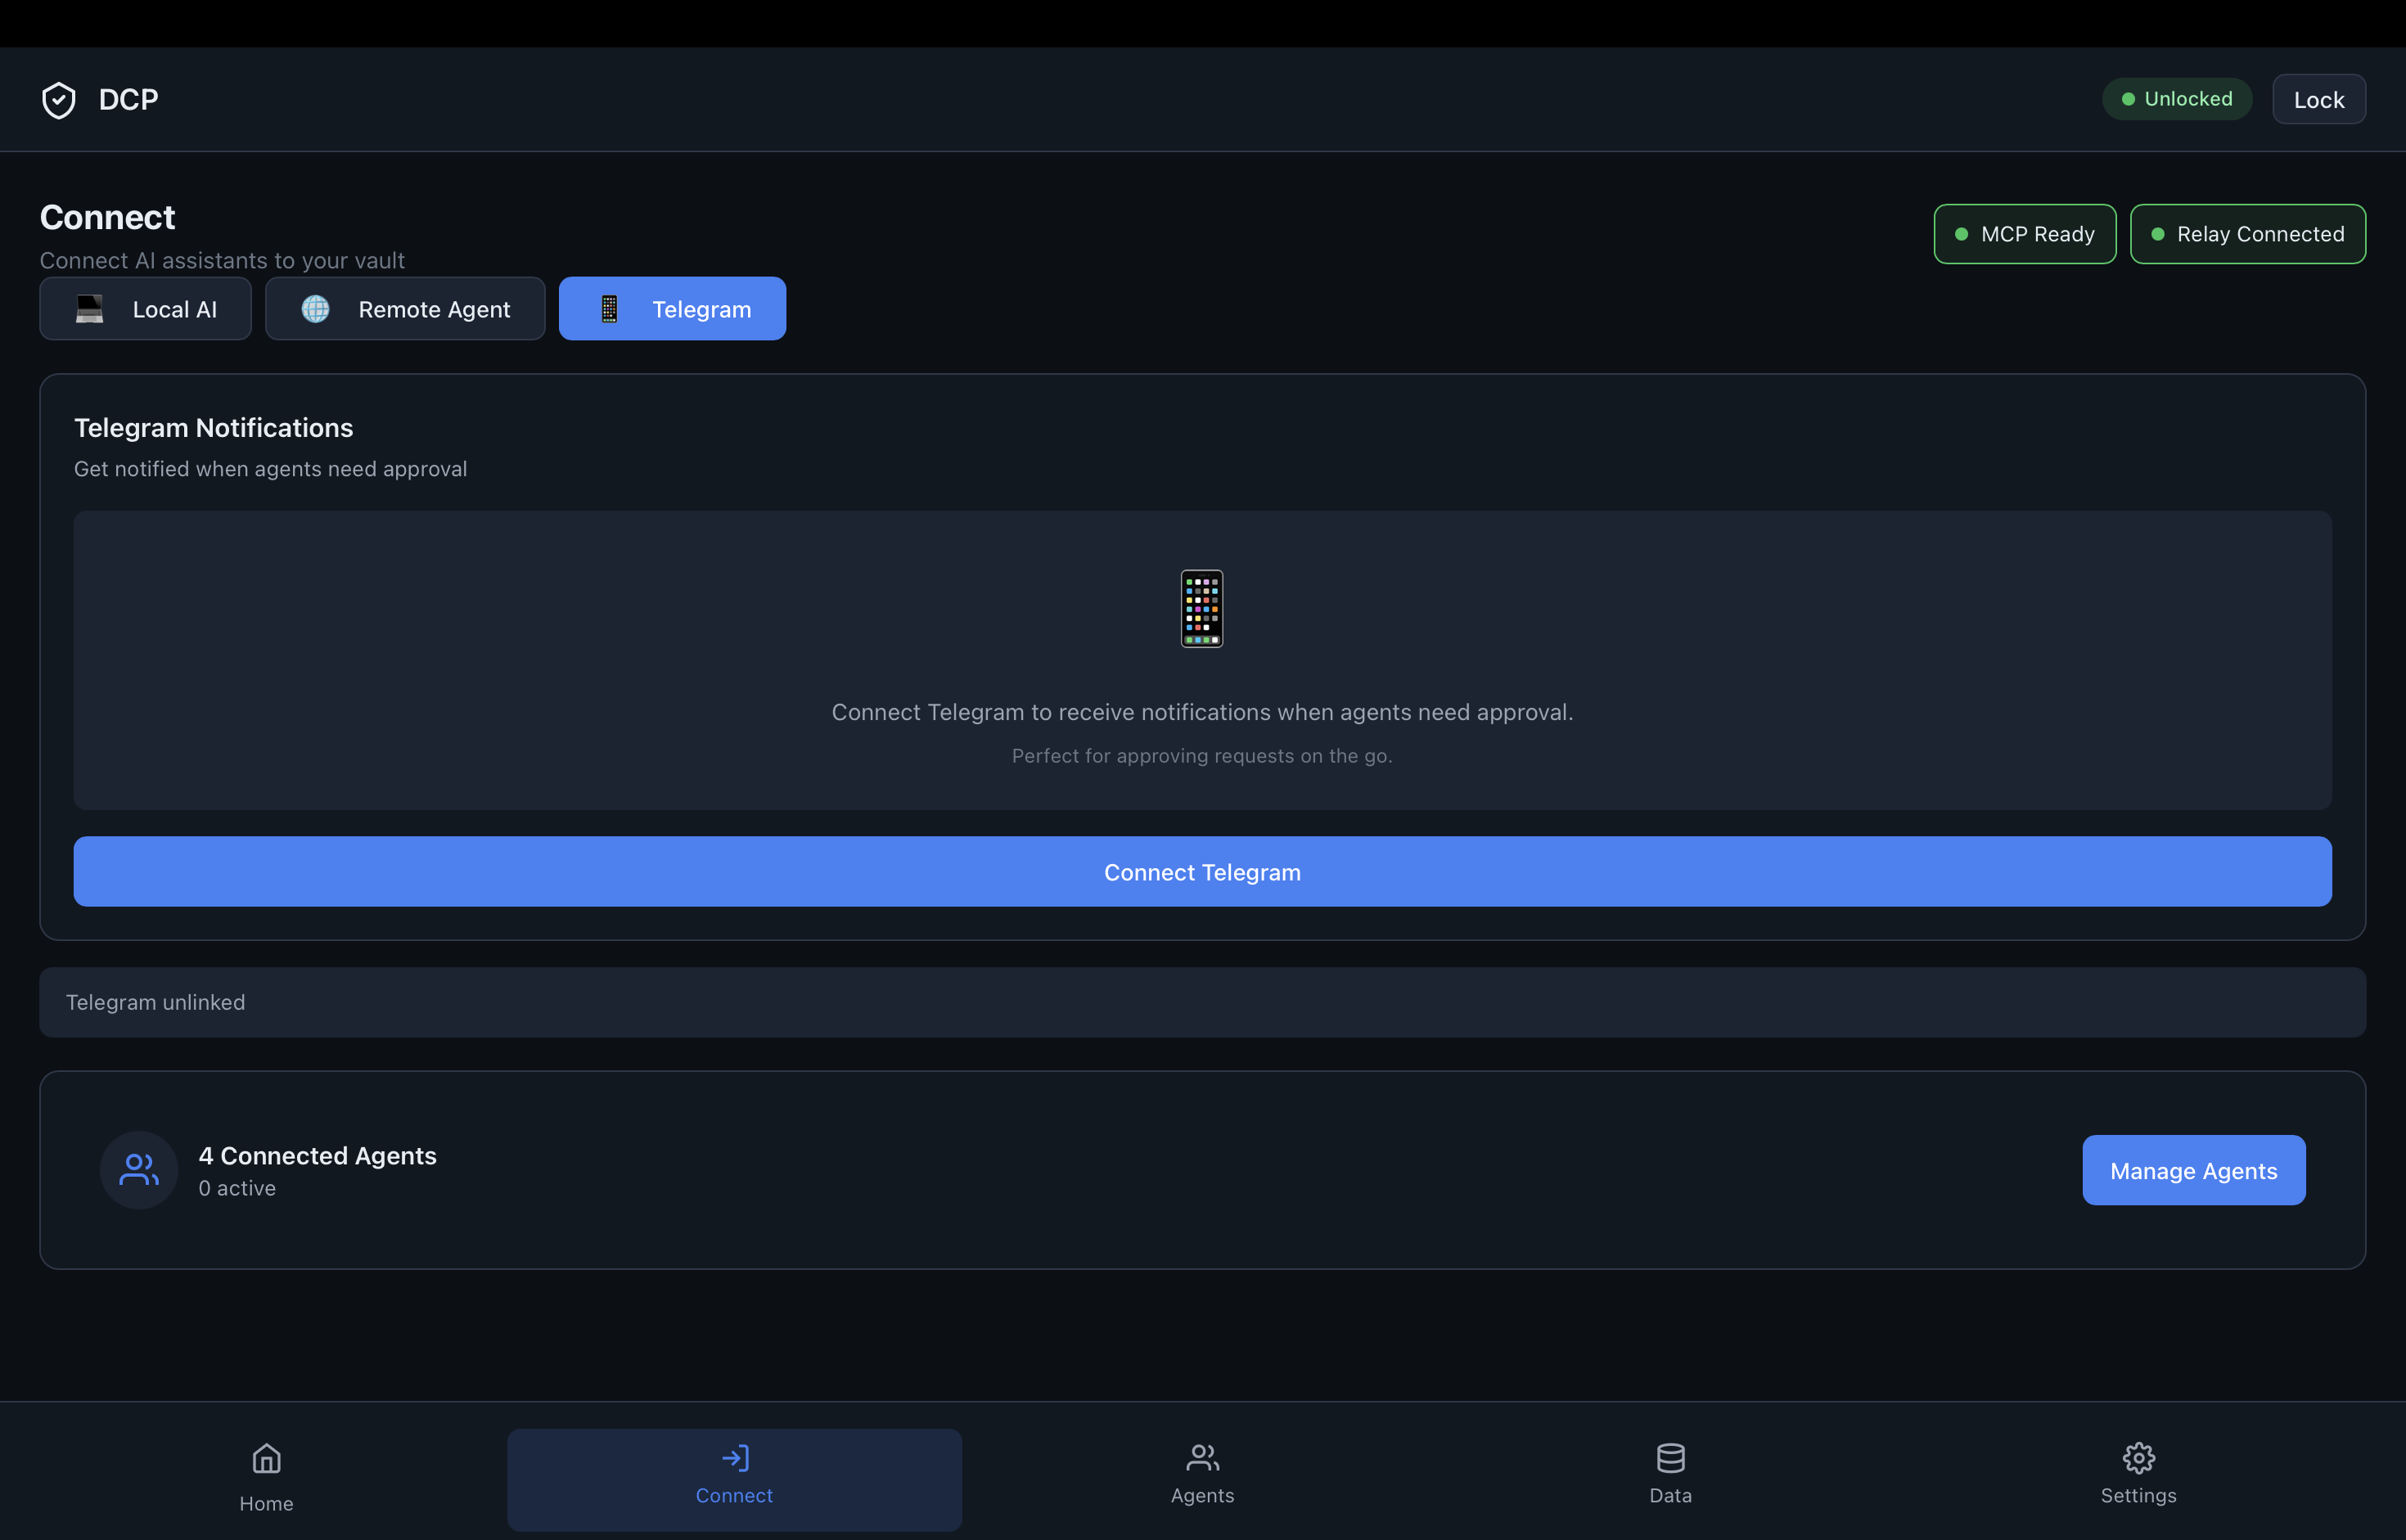Open Data in bottom navigation
Viewport: 2406px width, 1540px height.
click(1670, 1479)
